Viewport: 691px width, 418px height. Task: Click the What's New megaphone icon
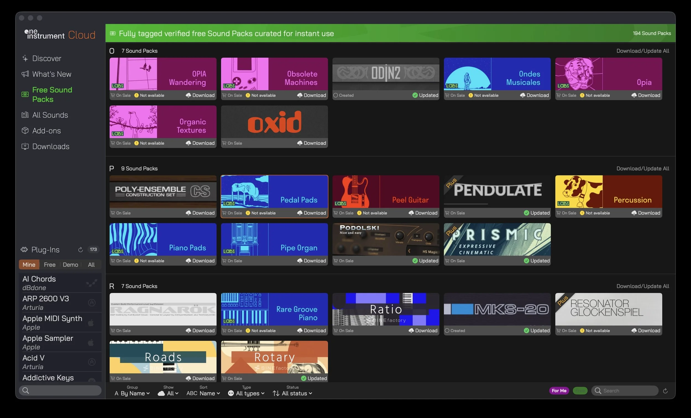[25, 74]
